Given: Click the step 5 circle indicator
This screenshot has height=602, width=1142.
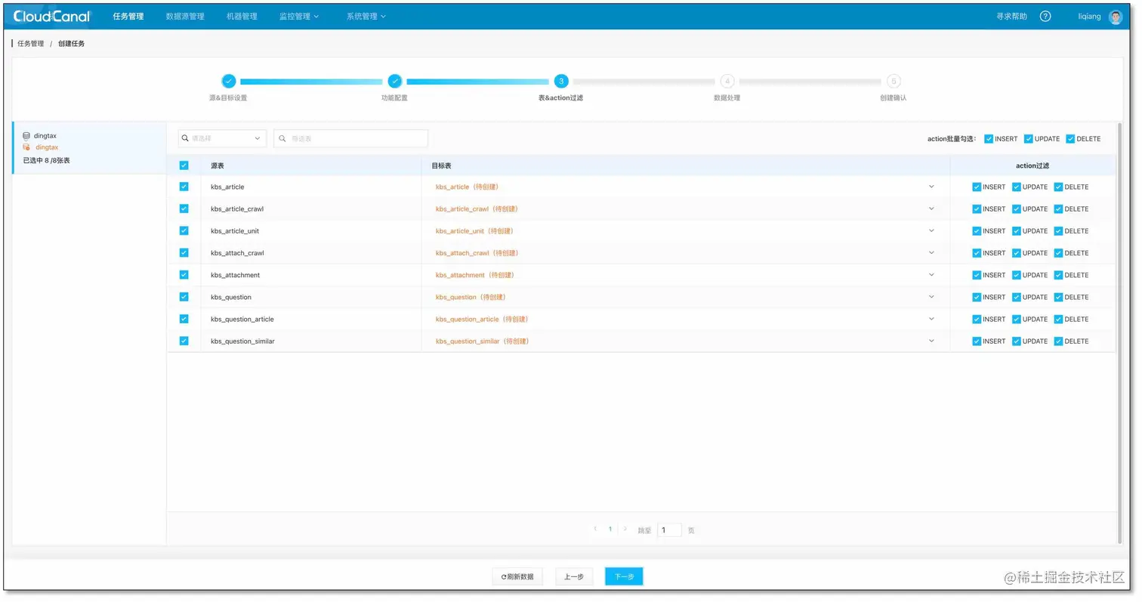Looking at the screenshot, I should point(894,81).
